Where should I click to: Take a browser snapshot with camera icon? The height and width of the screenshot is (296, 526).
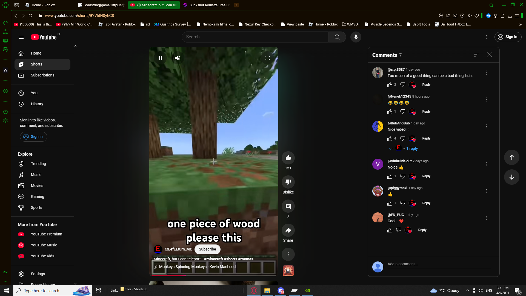455,16
